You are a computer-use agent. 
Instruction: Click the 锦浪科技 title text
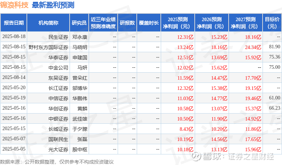tap(14, 5)
